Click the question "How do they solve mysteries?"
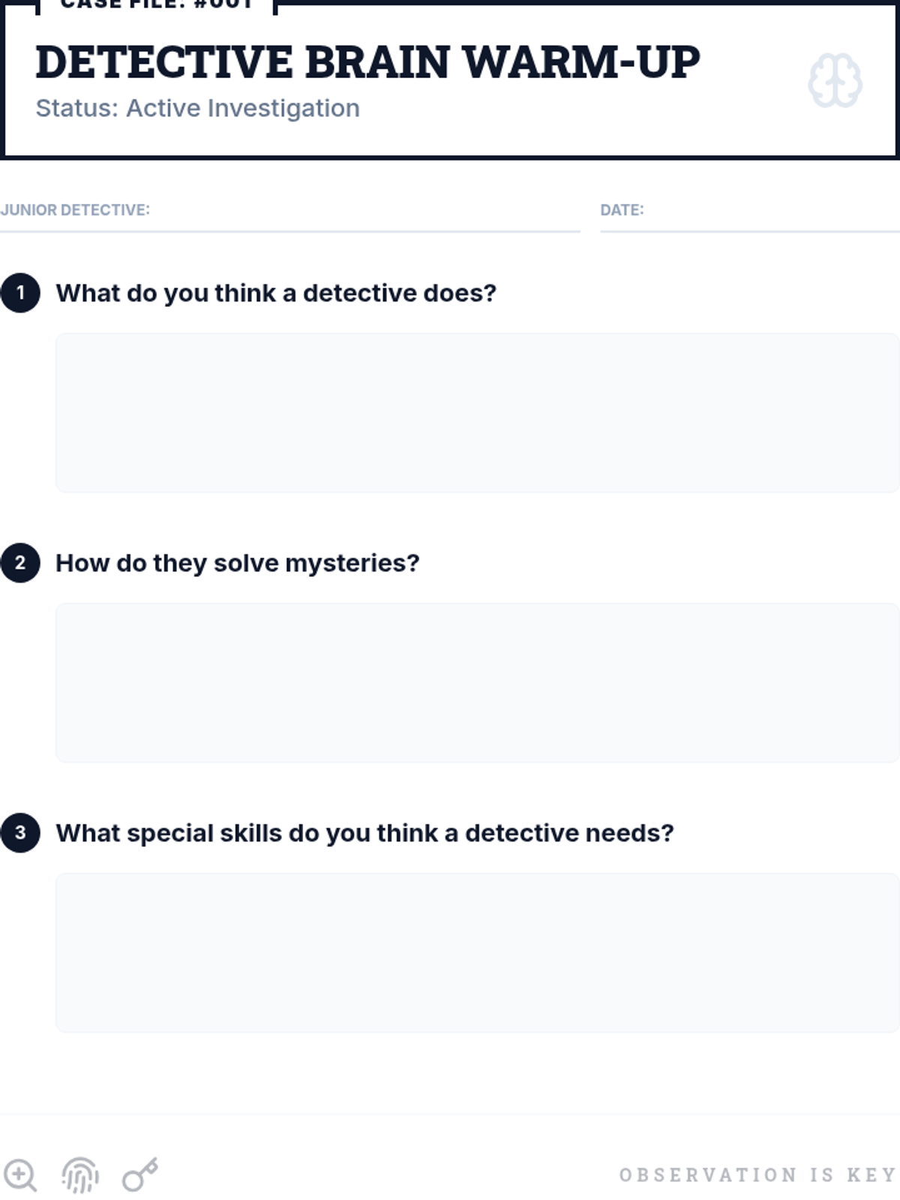 [238, 562]
